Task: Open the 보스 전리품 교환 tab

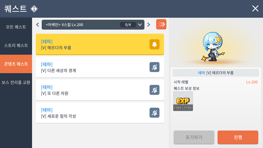Action: coord(16,82)
